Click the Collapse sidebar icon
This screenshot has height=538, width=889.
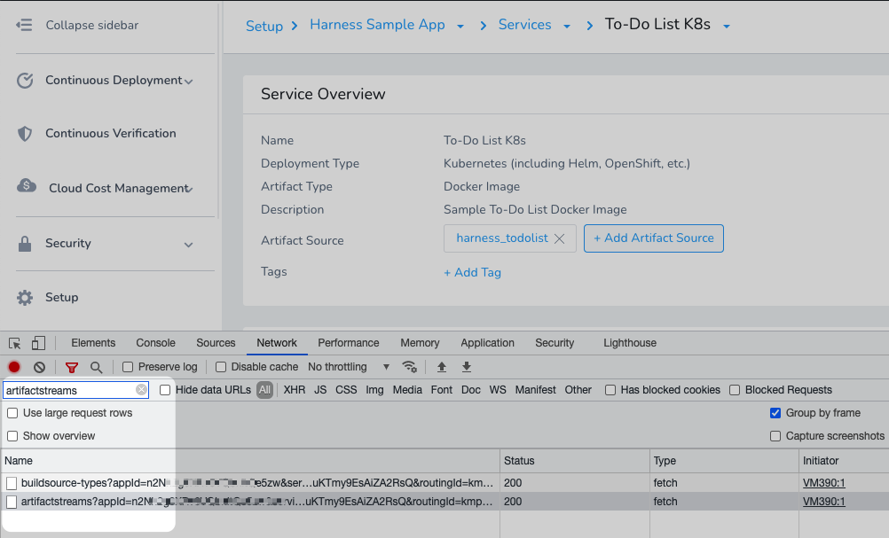tap(24, 25)
